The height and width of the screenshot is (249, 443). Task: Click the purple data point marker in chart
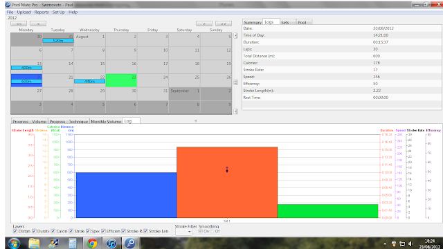(x=227, y=167)
